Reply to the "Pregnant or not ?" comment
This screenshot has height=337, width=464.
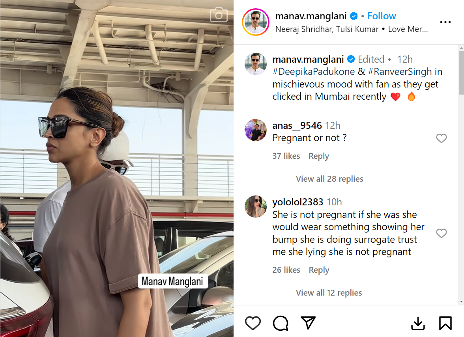click(x=319, y=156)
